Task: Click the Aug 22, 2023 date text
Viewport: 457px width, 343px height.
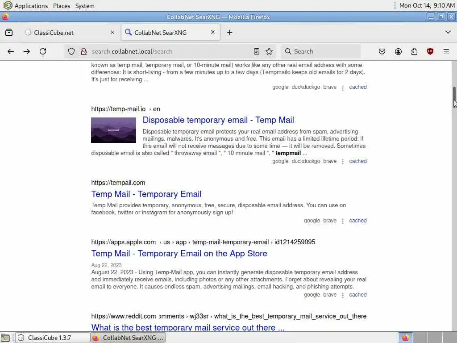Action: (106, 265)
